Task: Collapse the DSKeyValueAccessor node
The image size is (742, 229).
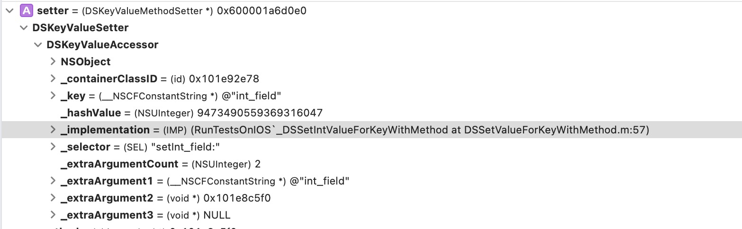Action: pos(37,44)
